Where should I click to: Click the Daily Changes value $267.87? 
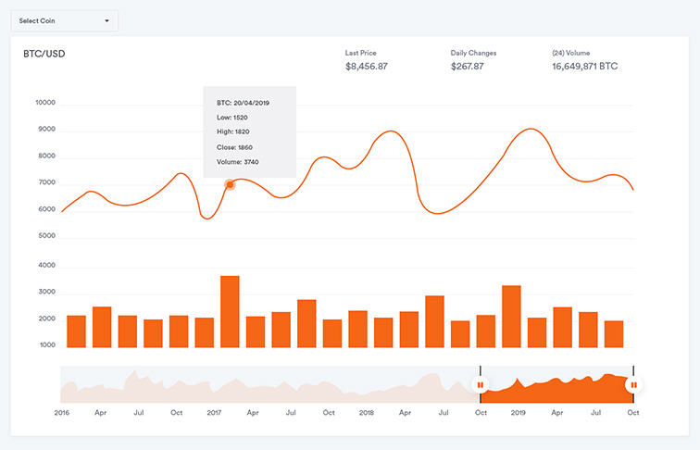[x=468, y=67]
